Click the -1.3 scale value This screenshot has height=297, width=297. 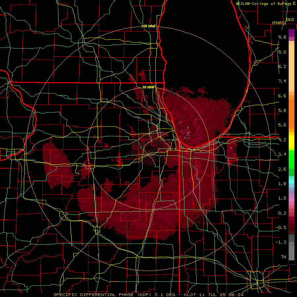click(281, 242)
